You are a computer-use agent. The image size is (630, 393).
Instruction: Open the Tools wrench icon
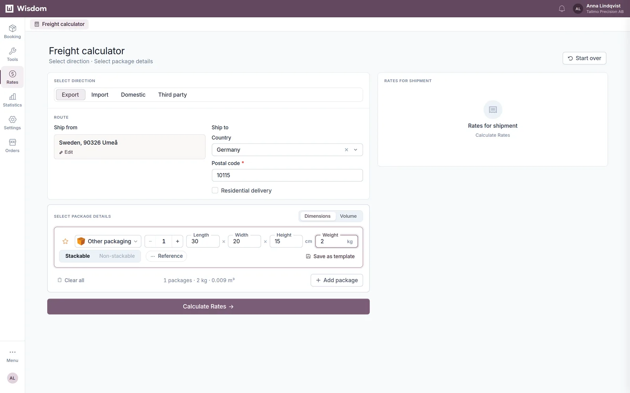(x=12, y=51)
